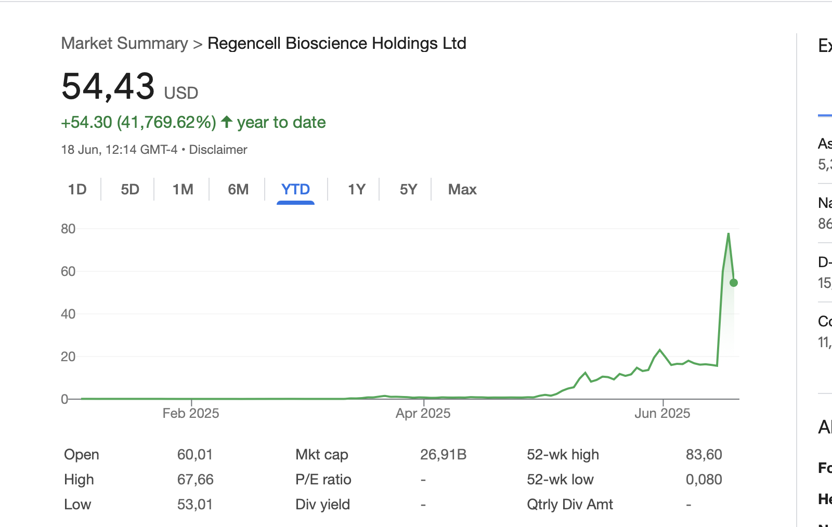This screenshot has height=527, width=832.
Task: Click the chart's peak near 80
Action: click(x=729, y=234)
